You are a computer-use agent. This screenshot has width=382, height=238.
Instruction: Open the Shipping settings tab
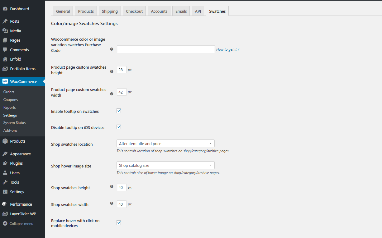(110, 11)
